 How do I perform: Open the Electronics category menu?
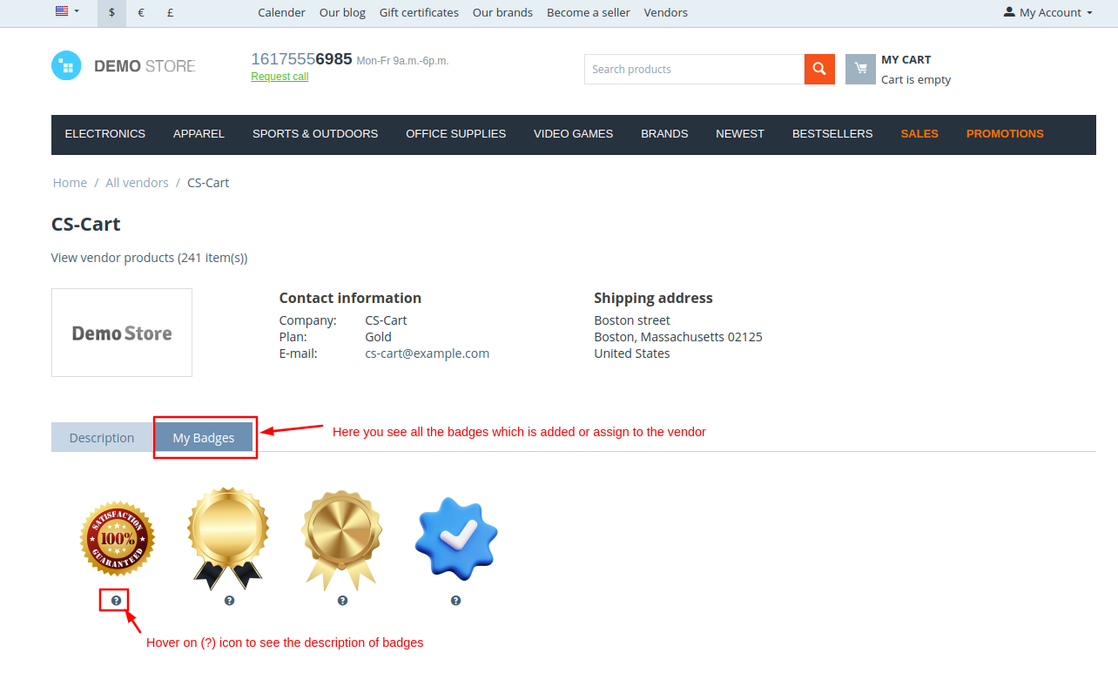(x=105, y=134)
